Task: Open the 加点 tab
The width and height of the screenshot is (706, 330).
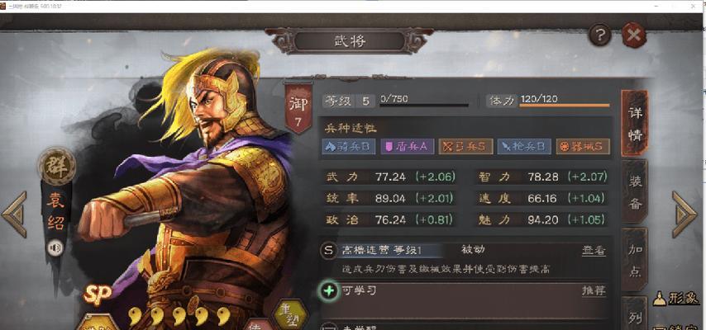Action: click(x=635, y=260)
